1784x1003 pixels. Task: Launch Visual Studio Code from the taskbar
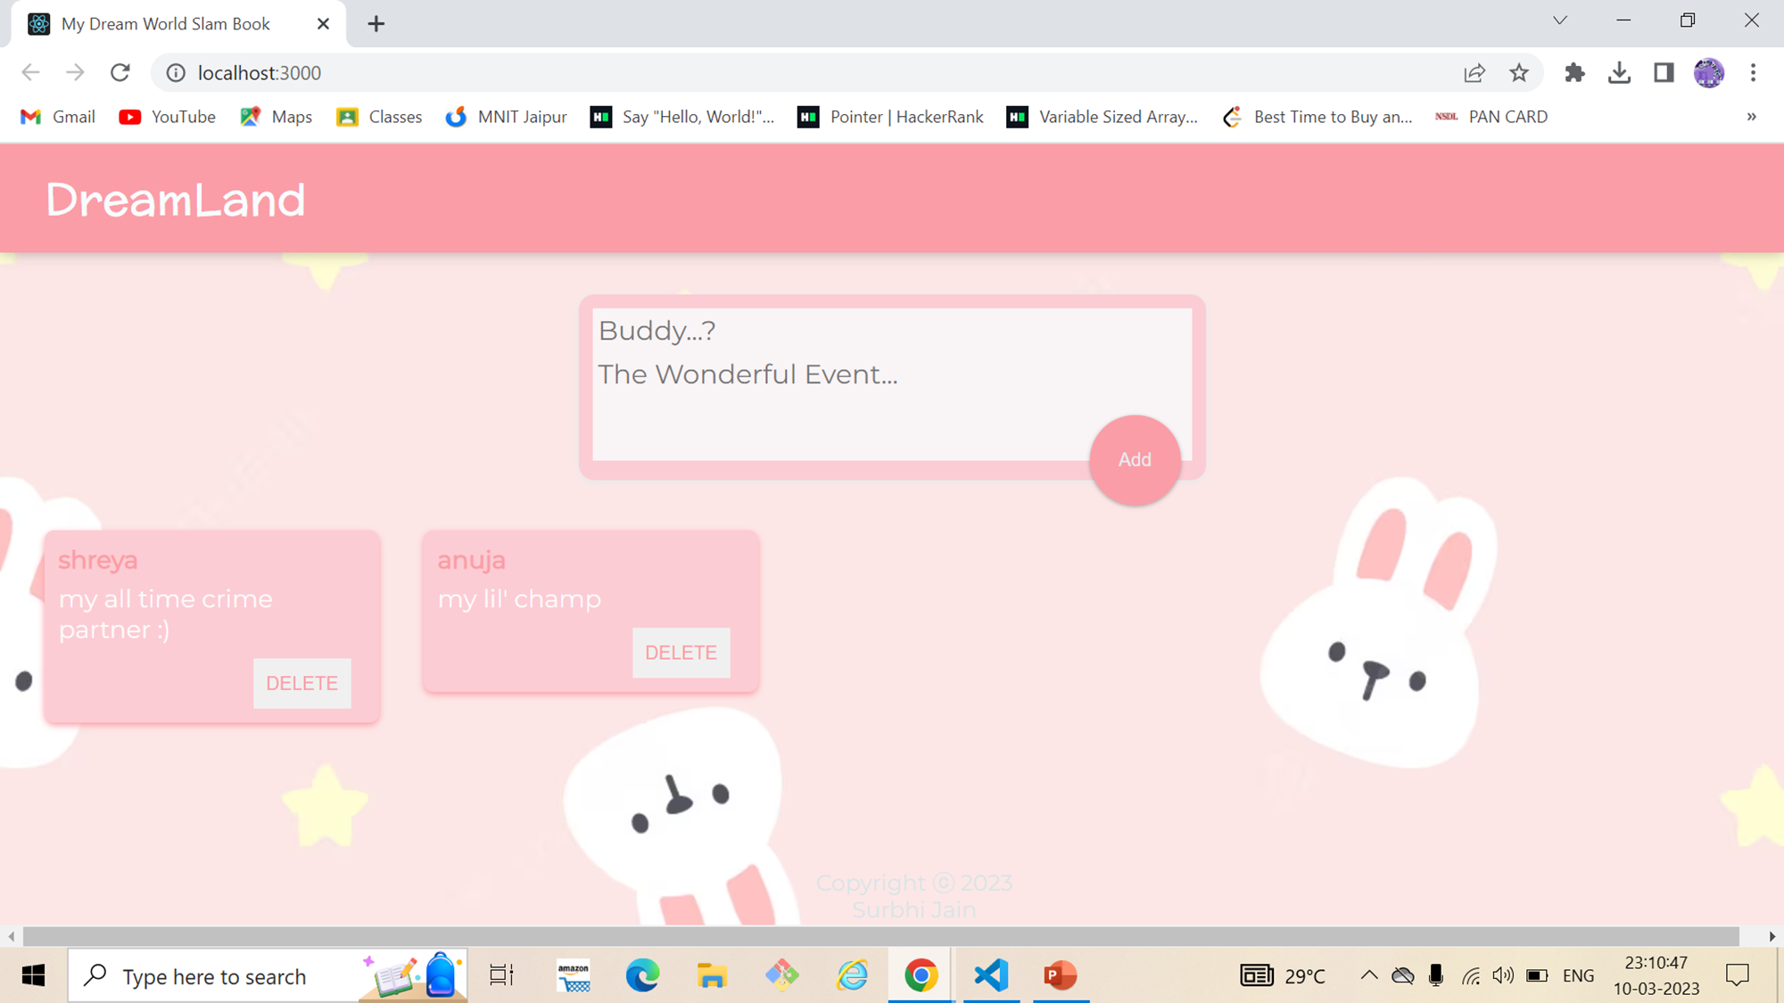pos(991,975)
